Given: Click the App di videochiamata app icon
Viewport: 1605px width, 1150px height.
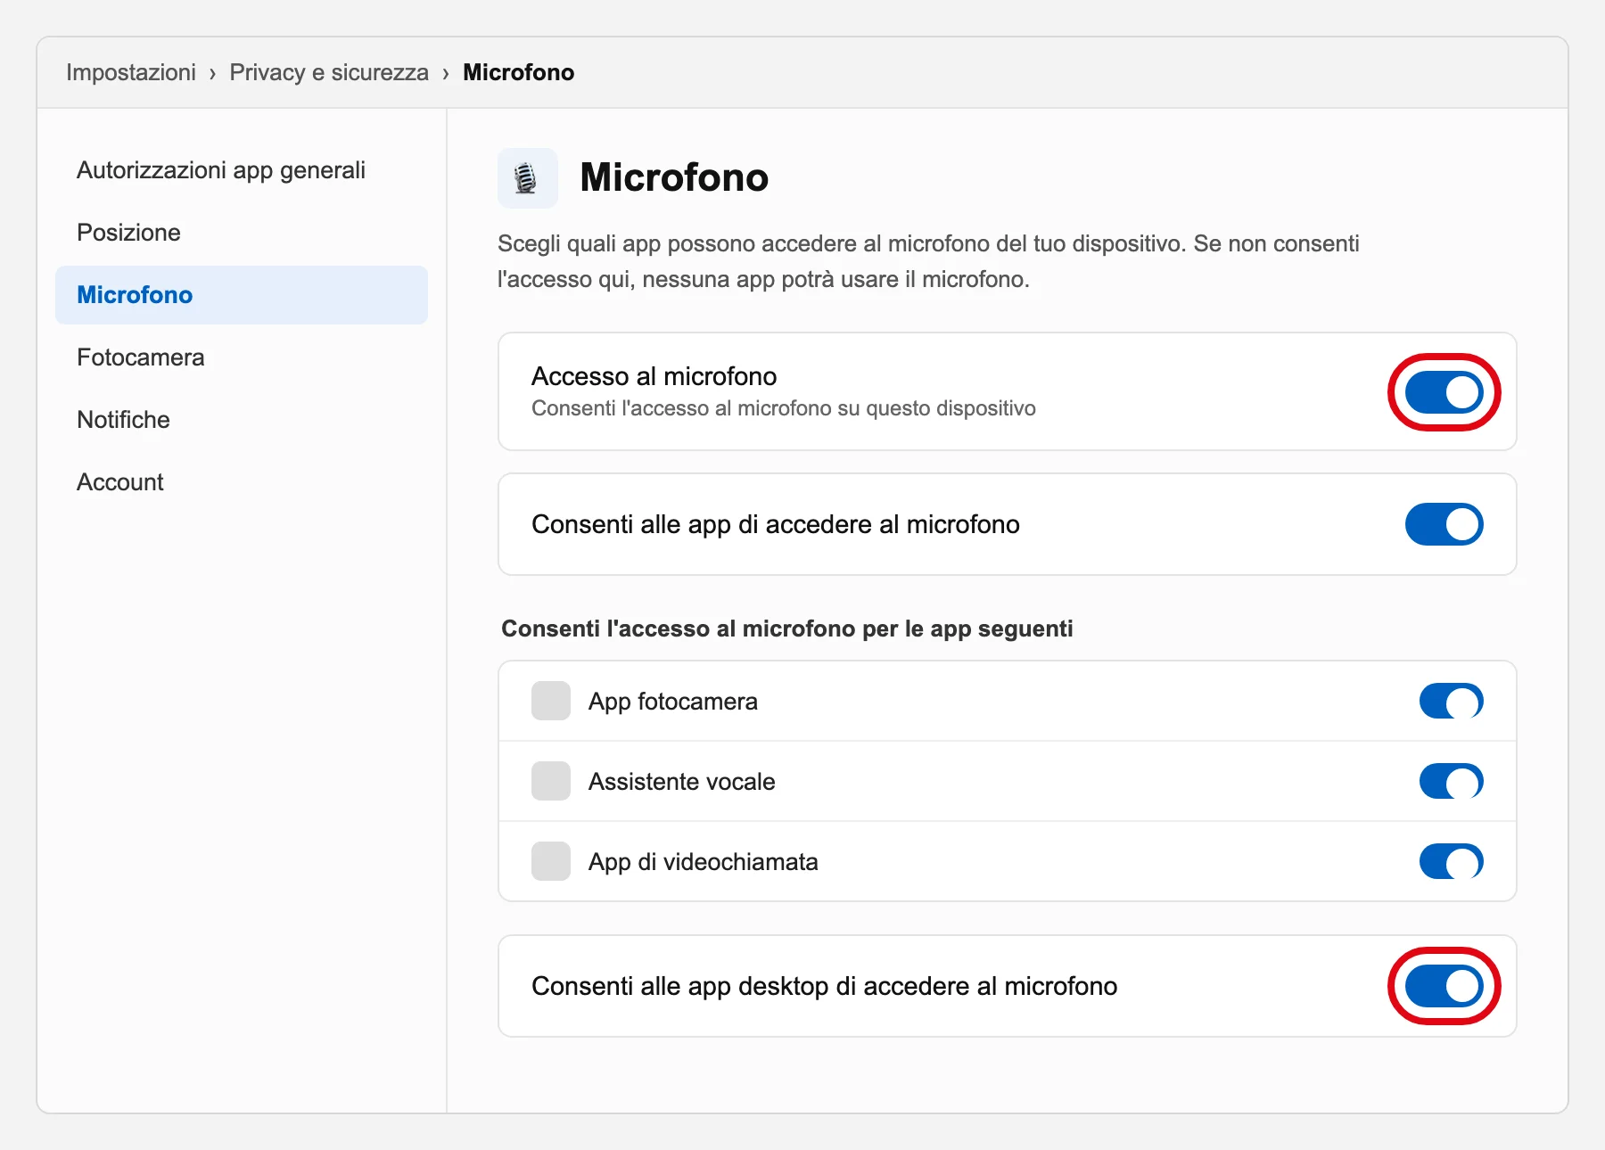Looking at the screenshot, I should coord(551,861).
